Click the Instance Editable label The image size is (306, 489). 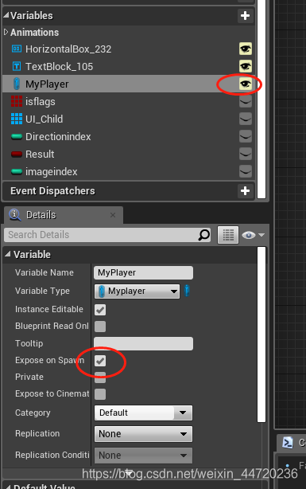[49, 309]
